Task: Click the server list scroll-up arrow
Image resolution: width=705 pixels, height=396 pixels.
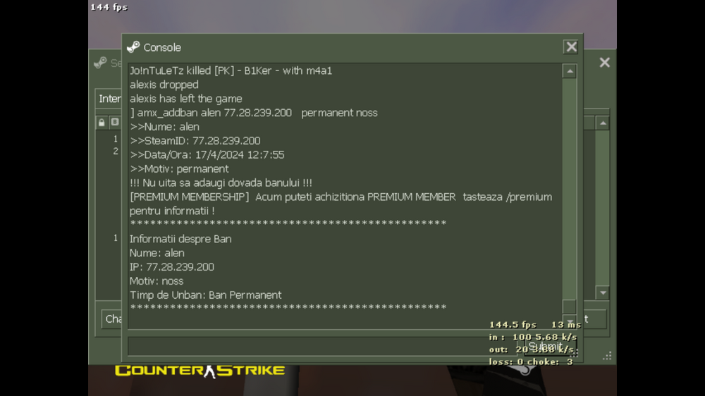Action: point(603,123)
